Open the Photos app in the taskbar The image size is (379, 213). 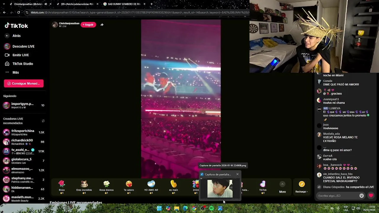pyautogui.click(x=220, y=209)
